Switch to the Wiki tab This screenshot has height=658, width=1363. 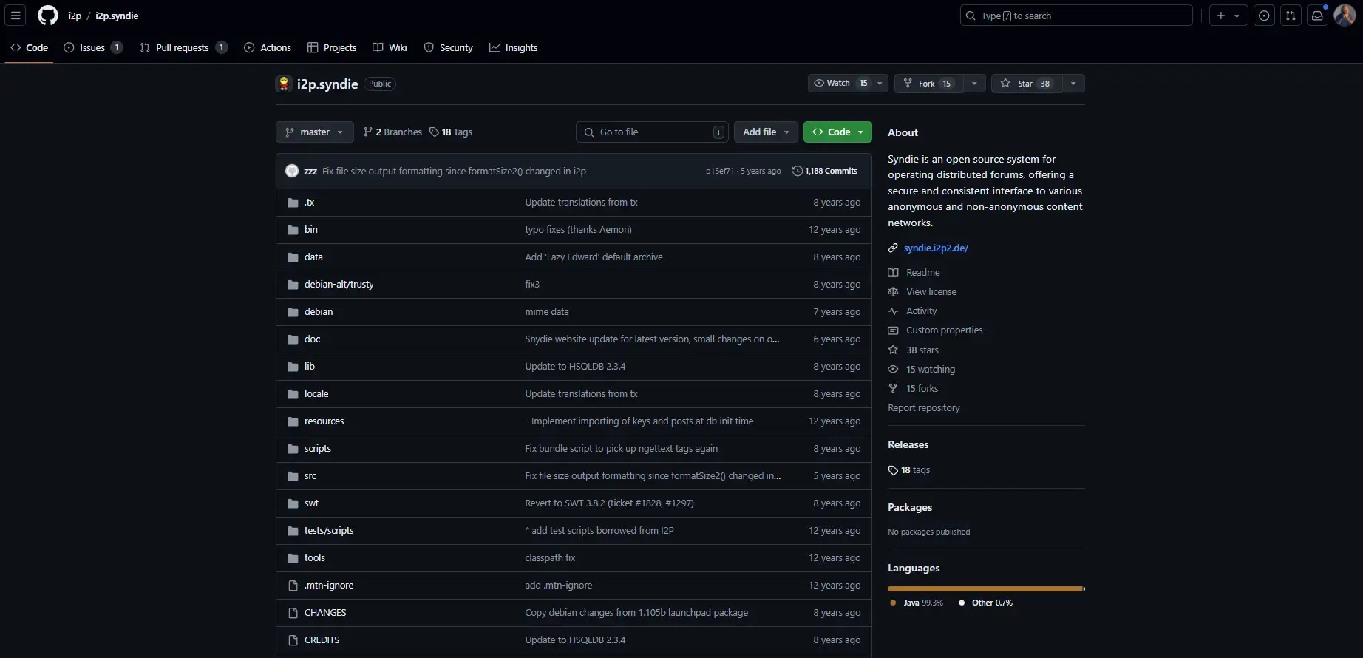click(x=390, y=47)
